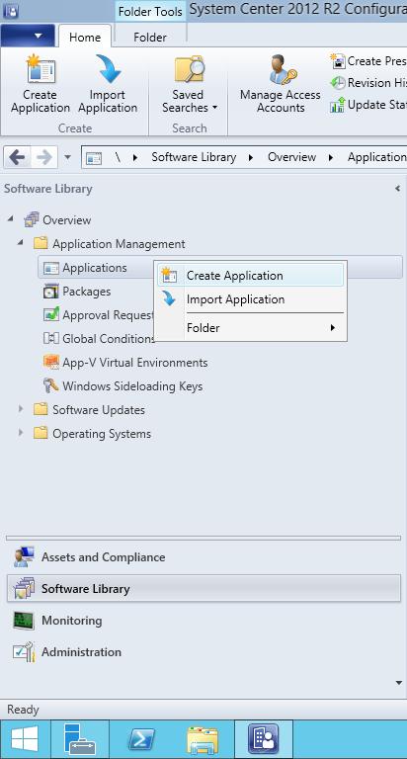Expand the Operating Systems folder

click(x=21, y=433)
